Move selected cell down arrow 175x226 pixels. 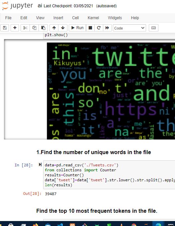click(63, 28)
